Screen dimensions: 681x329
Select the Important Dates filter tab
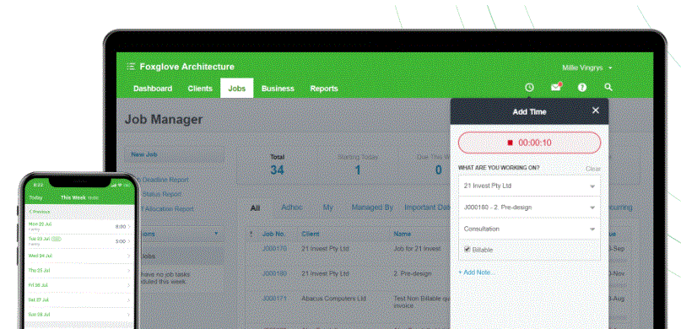point(427,208)
